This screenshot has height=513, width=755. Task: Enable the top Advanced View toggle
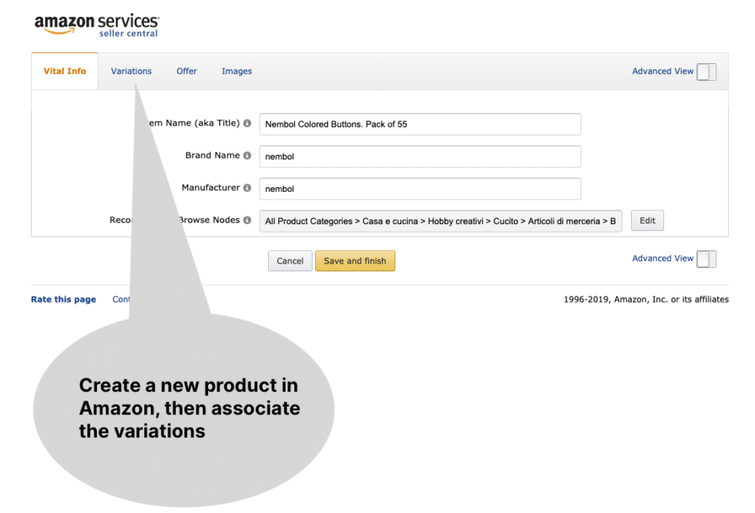coord(706,71)
